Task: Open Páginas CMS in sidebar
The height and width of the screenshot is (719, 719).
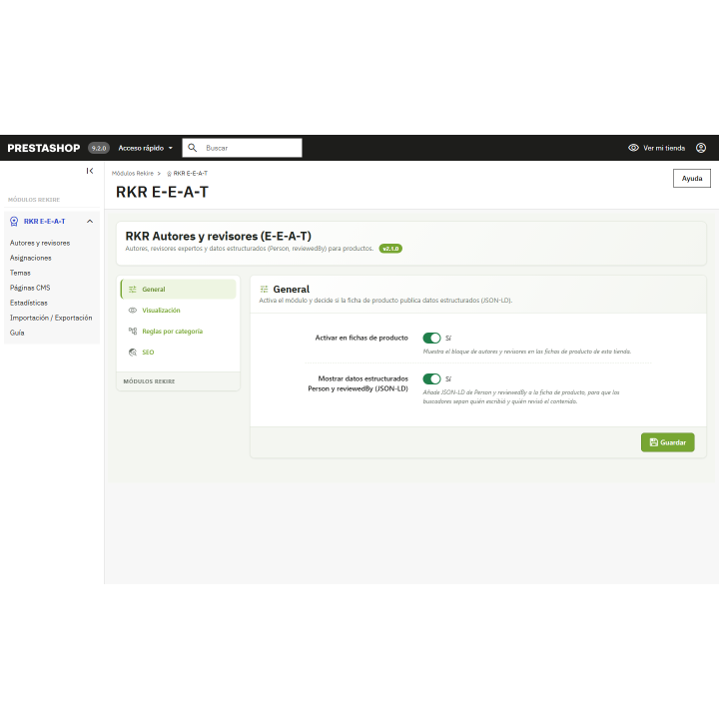Action: pyautogui.click(x=30, y=288)
